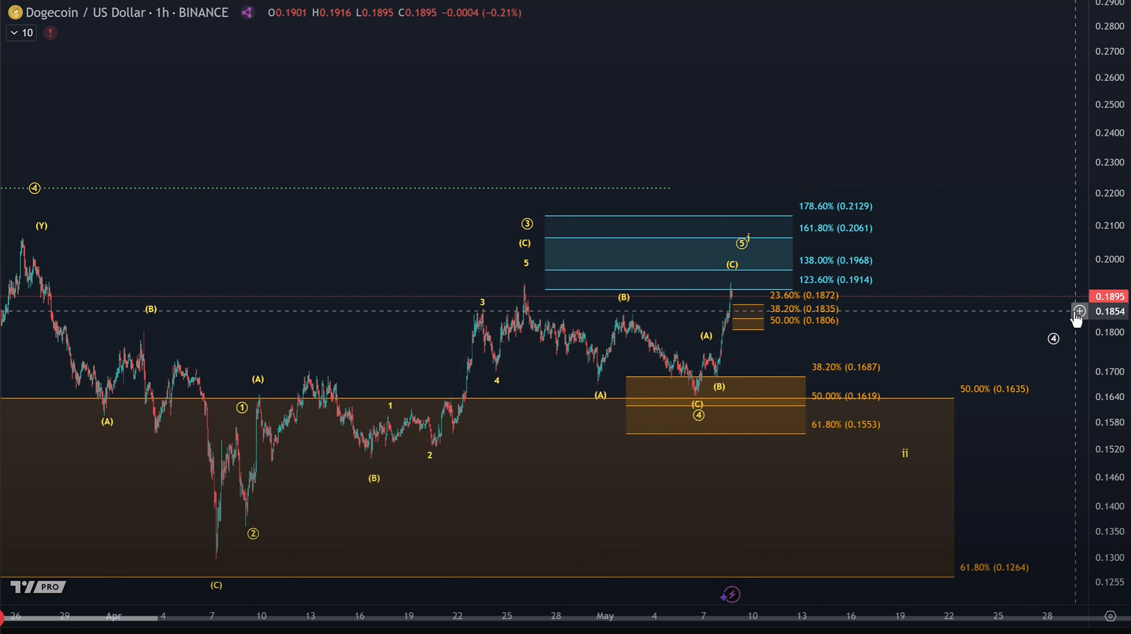Viewport: 1131px width, 634px height.
Task: Click the 0.1300 price axis level
Action: tap(1110, 558)
